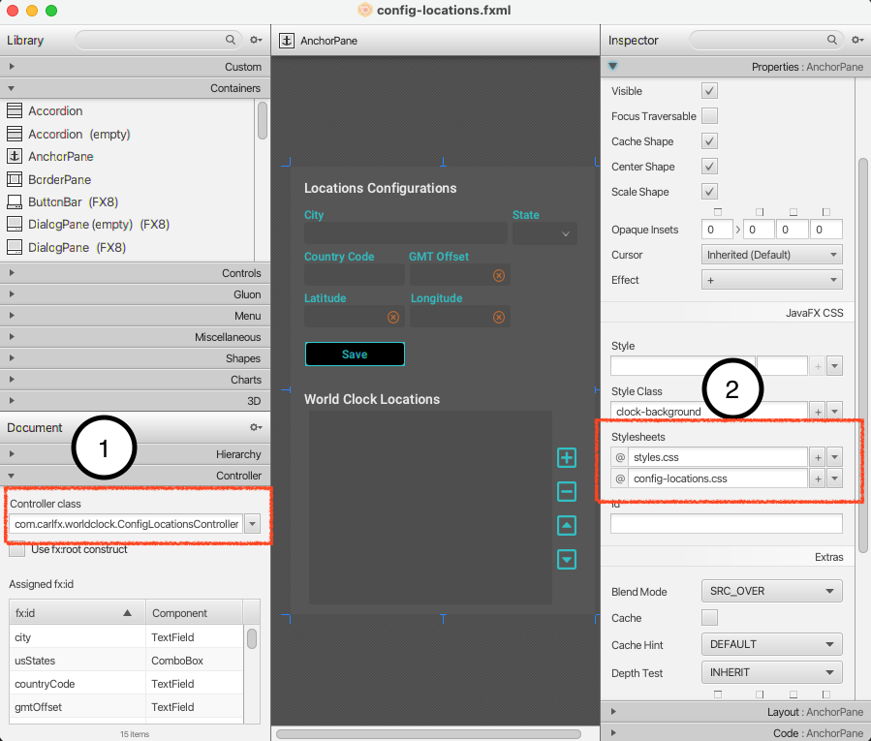This screenshot has width=871, height=741.
Task: Click the AnchorPane anchor icon in breadcrumb
Action: point(287,41)
